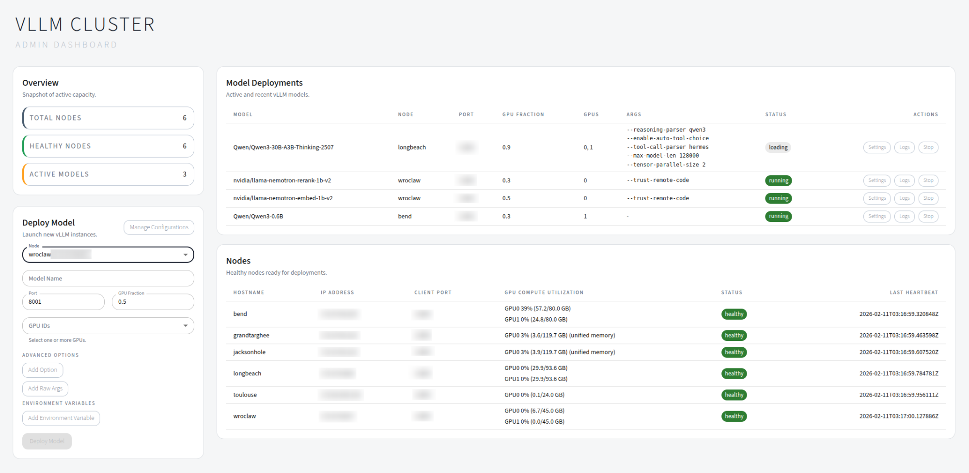Open Settings for Qwen3-30B-A3B-Thinking-2507 deployment
Screen dimensions: 969x473
(x=876, y=148)
